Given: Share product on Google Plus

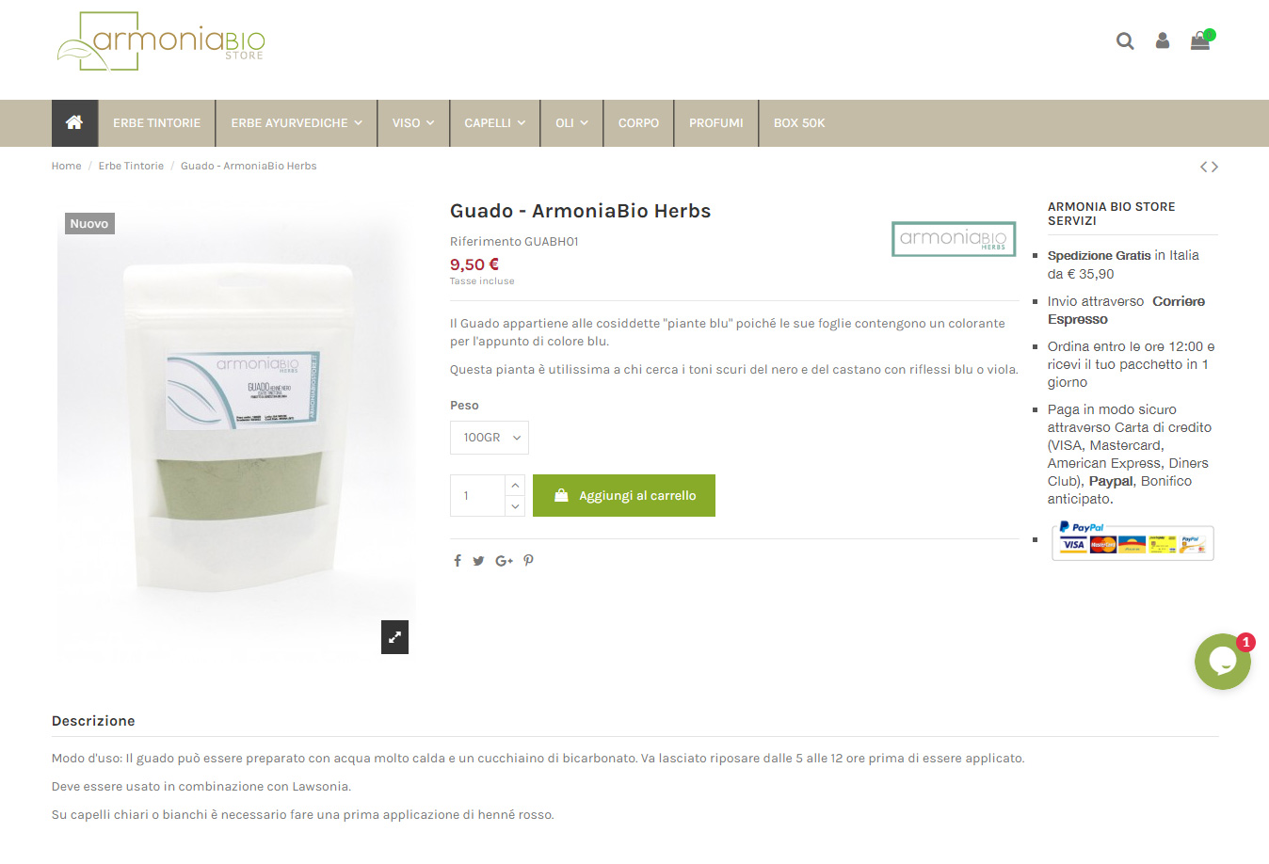Looking at the screenshot, I should click(x=504, y=561).
